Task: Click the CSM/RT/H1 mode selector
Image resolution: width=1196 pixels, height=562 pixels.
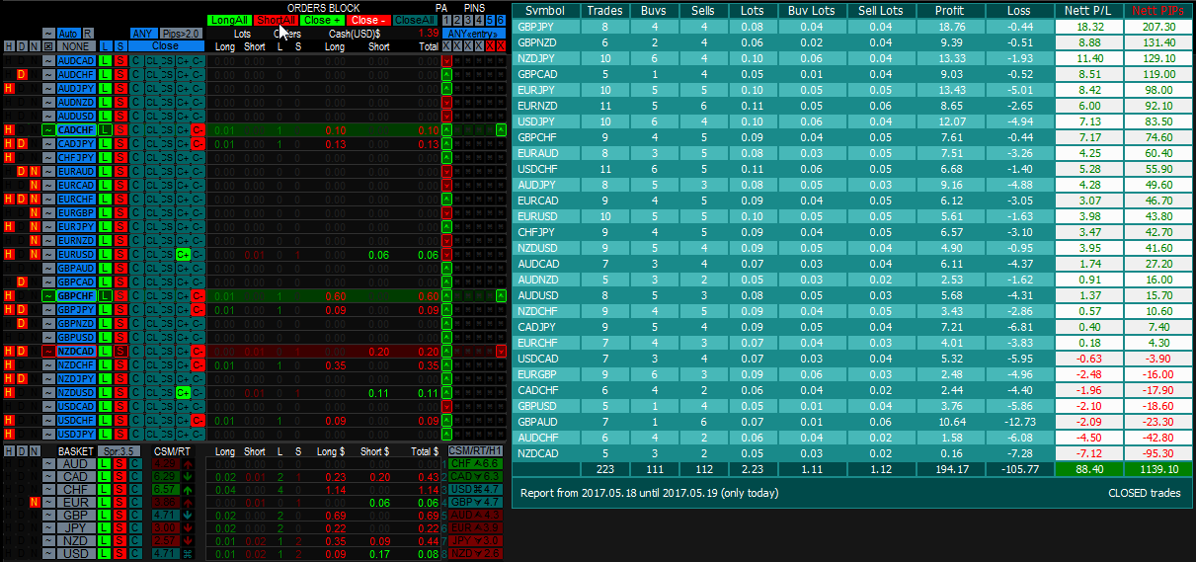Action: click(475, 450)
